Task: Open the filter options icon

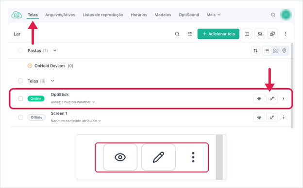Action: [x=190, y=34]
